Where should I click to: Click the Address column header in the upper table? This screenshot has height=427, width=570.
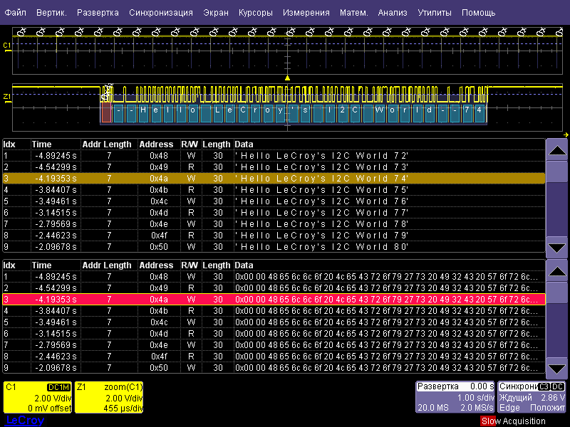pyautogui.click(x=156, y=144)
